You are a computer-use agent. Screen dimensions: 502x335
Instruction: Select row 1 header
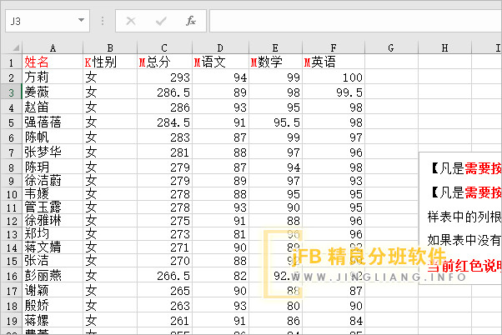pyautogui.click(x=12, y=62)
